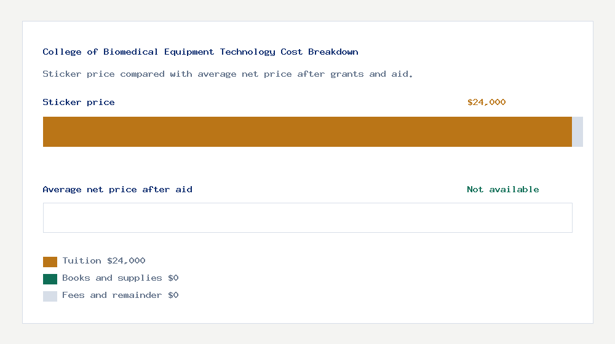
Task: Click the "Sticker price" row label
Action: tap(79, 103)
